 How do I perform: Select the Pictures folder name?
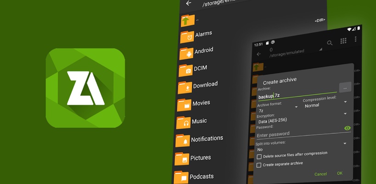tap(201, 158)
